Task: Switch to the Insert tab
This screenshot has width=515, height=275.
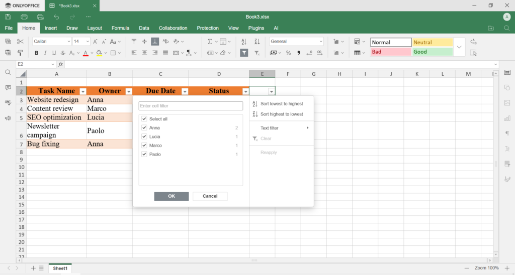Action: pyautogui.click(x=51, y=28)
